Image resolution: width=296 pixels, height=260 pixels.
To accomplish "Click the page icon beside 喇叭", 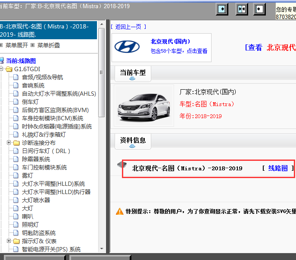I will tap(16, 216).
